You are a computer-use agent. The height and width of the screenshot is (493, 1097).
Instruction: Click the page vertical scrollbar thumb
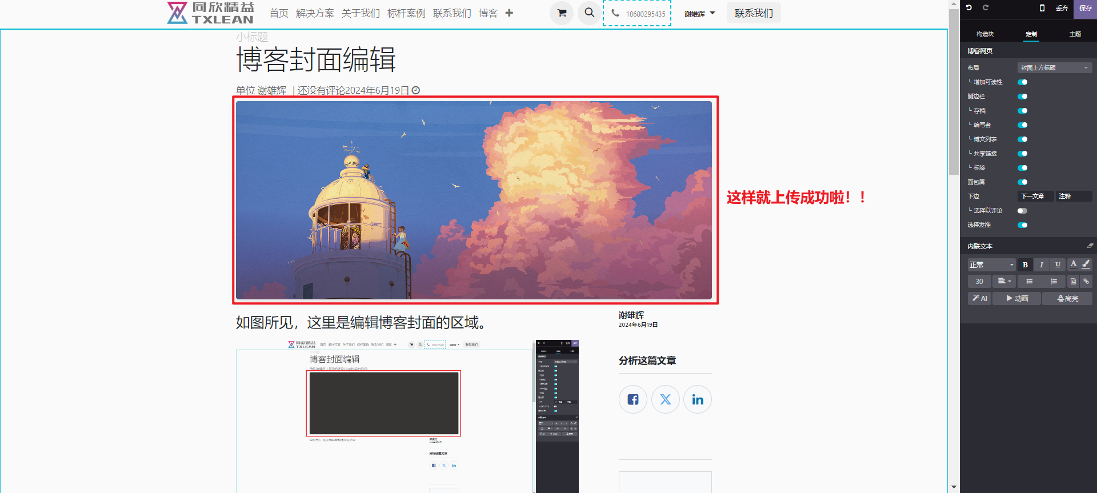pyautogui.click(x=954, y=91)
